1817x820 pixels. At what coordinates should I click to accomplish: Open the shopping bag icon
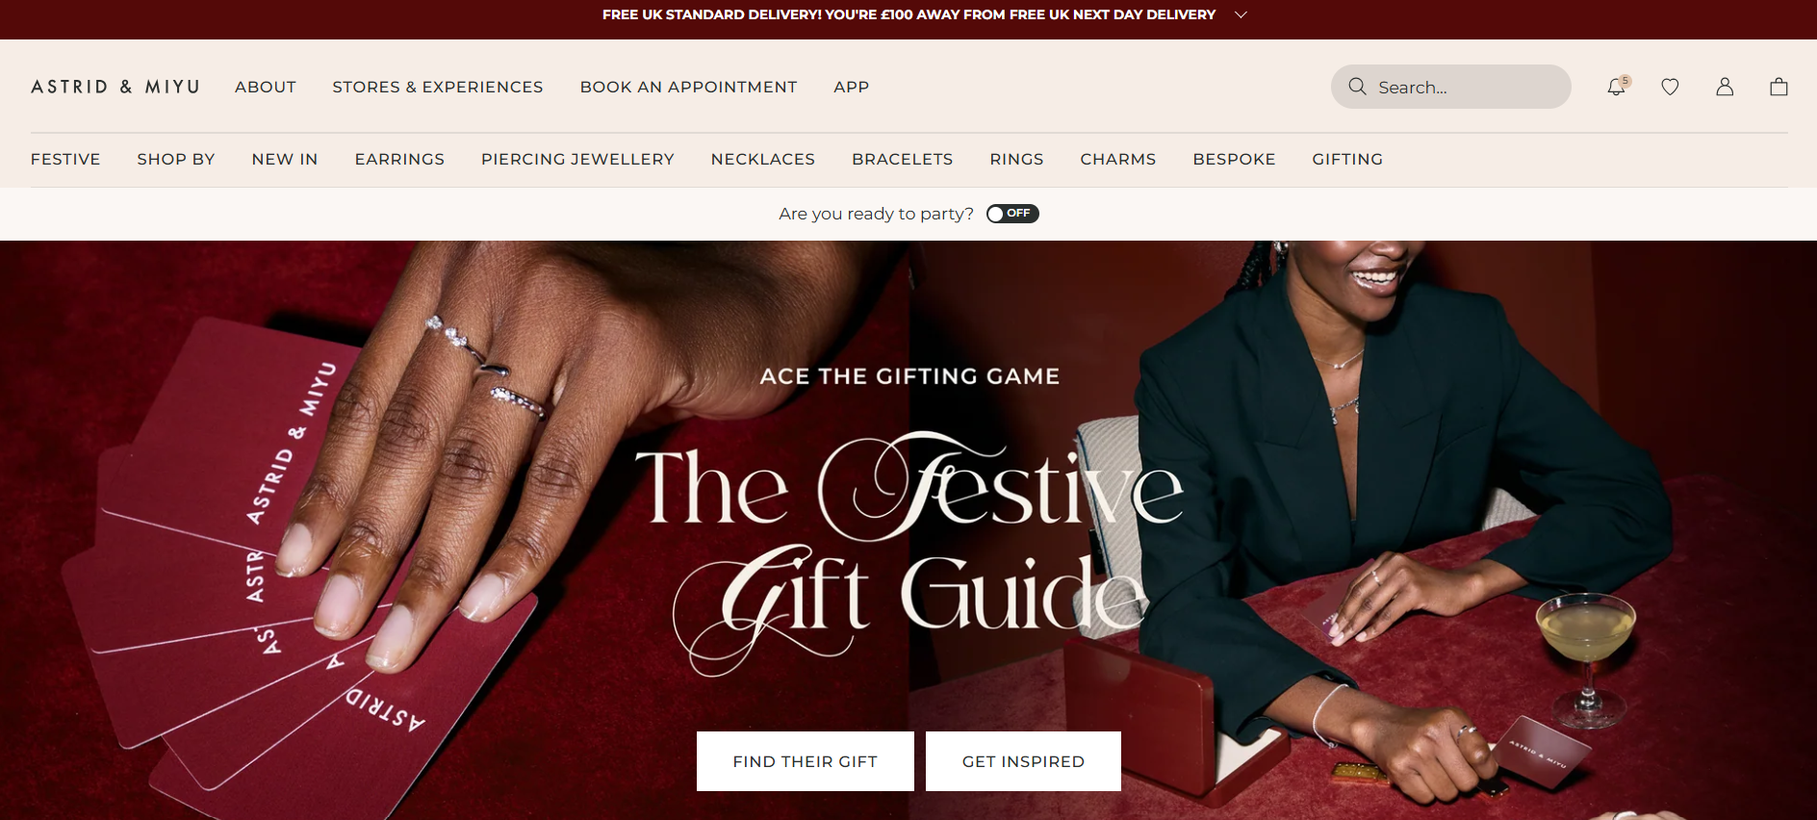pyautogui.click(x=1779, y=87)
